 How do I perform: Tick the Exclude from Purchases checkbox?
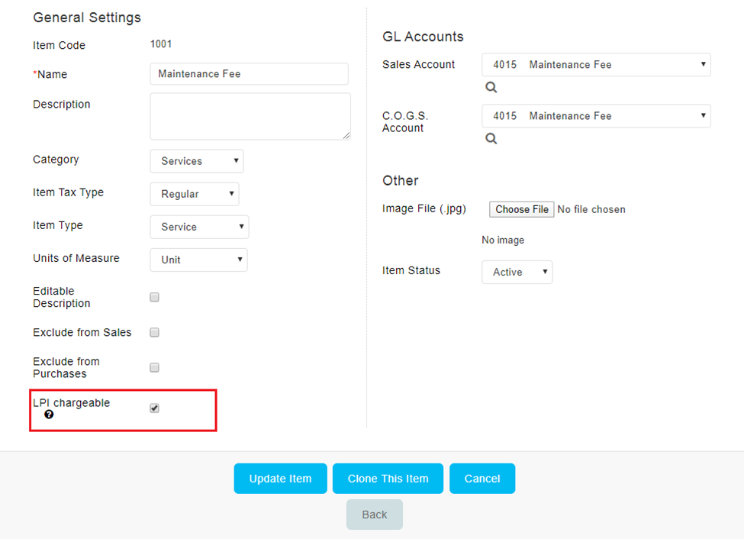[x=154, y=367]
